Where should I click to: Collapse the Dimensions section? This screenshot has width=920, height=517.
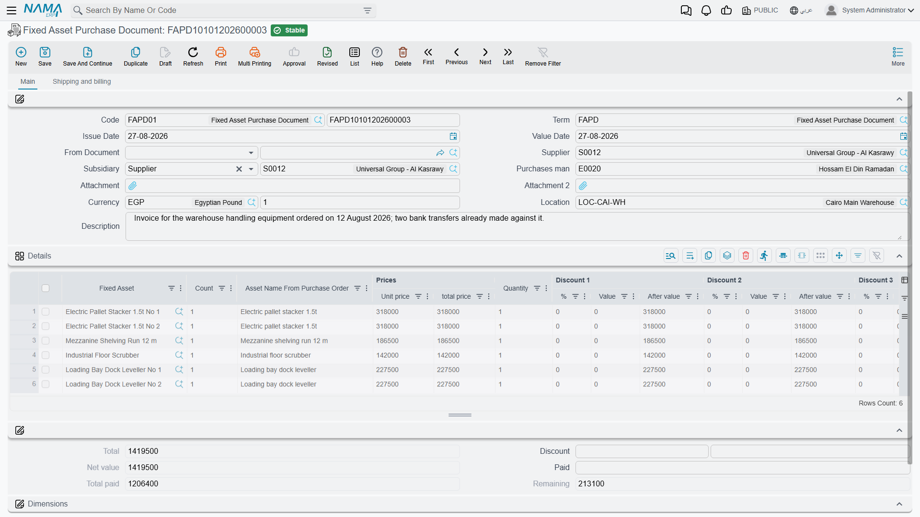(899, 504)
